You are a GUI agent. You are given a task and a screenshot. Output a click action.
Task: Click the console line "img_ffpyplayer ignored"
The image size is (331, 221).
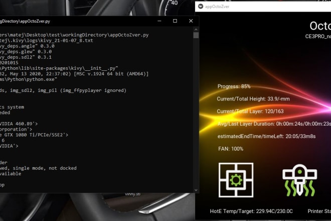click(63, 90)
